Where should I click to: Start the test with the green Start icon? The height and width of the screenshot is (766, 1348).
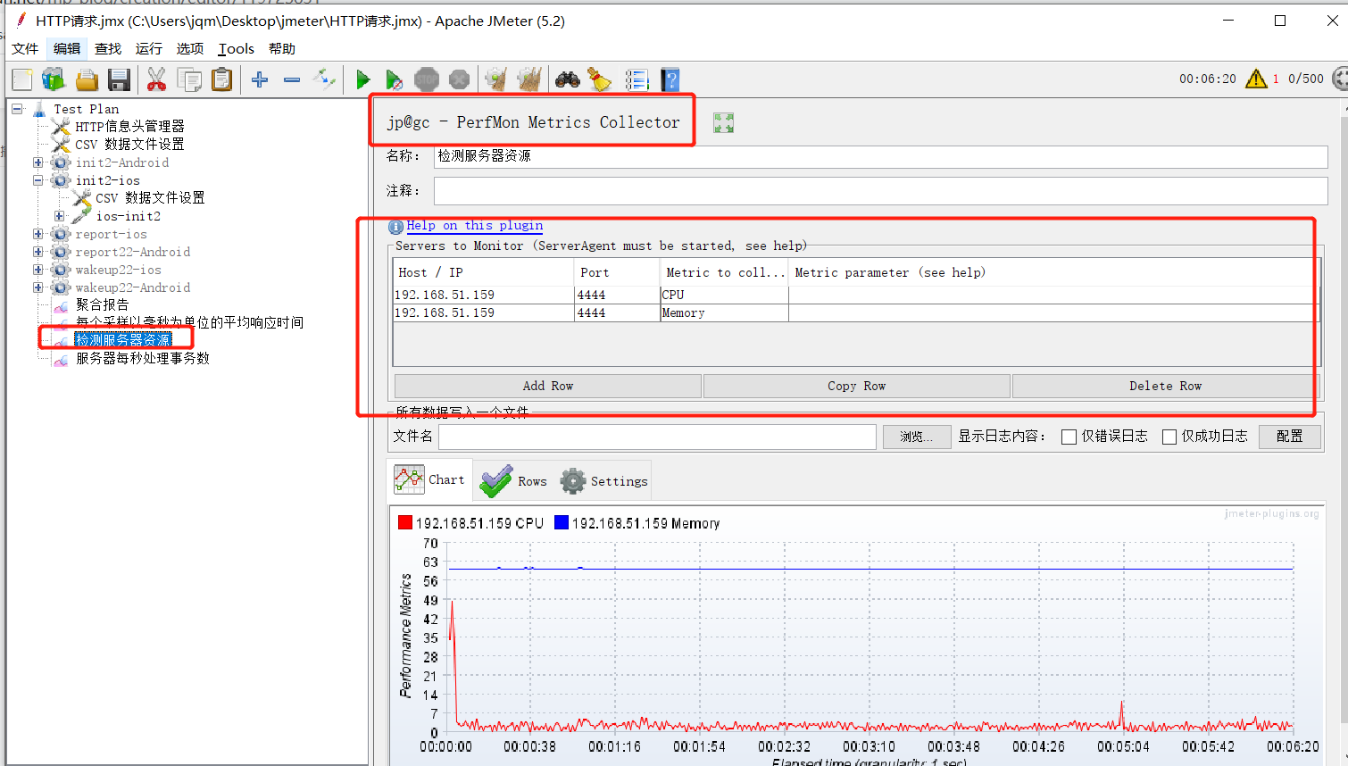[x=362, y=79]
